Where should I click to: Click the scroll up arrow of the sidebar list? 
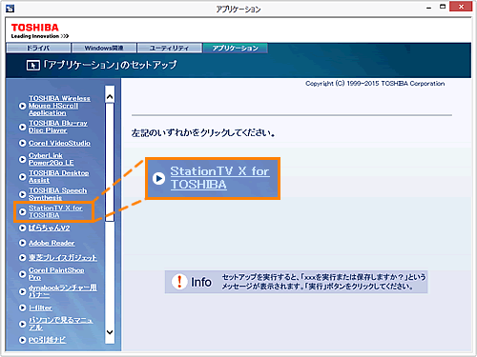point(110,97)
